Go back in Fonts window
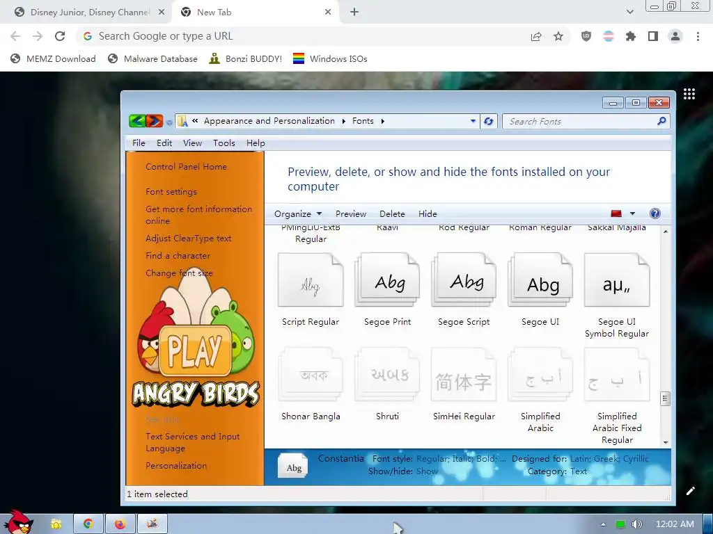 (x=137, y=121)
